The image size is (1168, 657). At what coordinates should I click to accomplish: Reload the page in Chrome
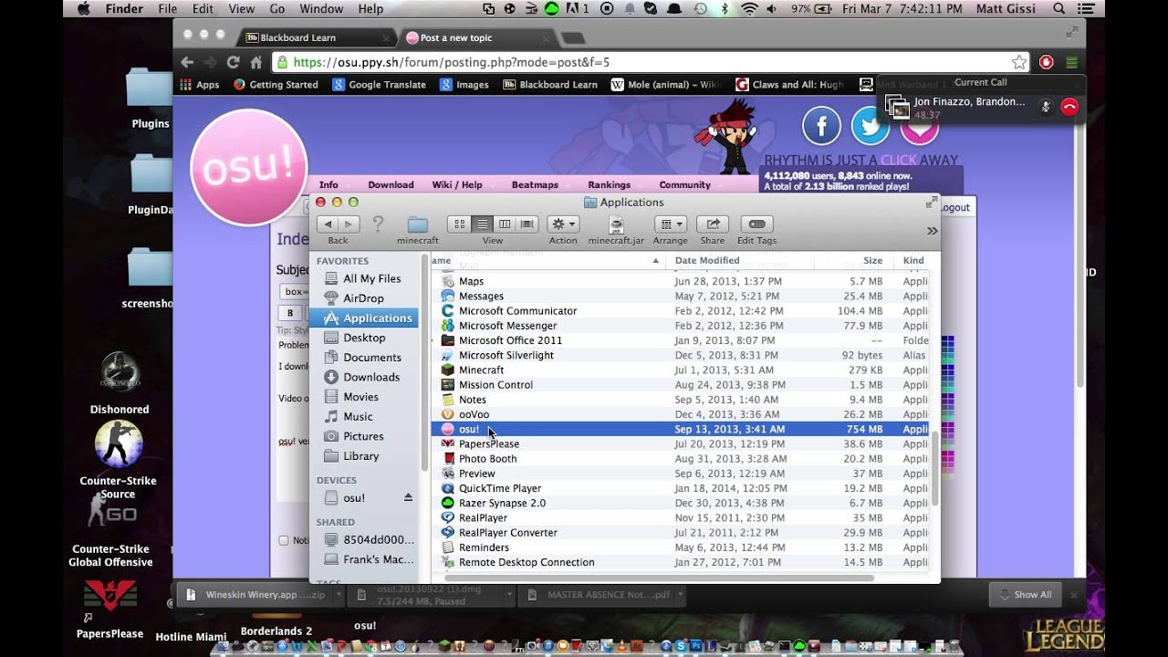click(233, 62)
